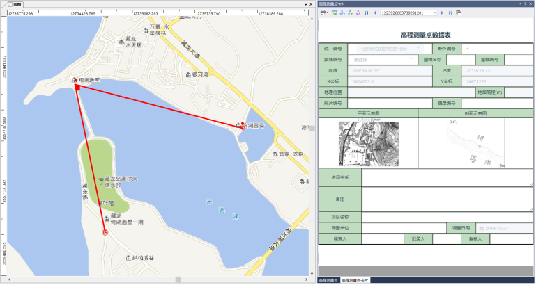The height and width of the screenshot is (285, 536).
Task: Click the 摄录编号 input field
Action: (x=497, y=104)
